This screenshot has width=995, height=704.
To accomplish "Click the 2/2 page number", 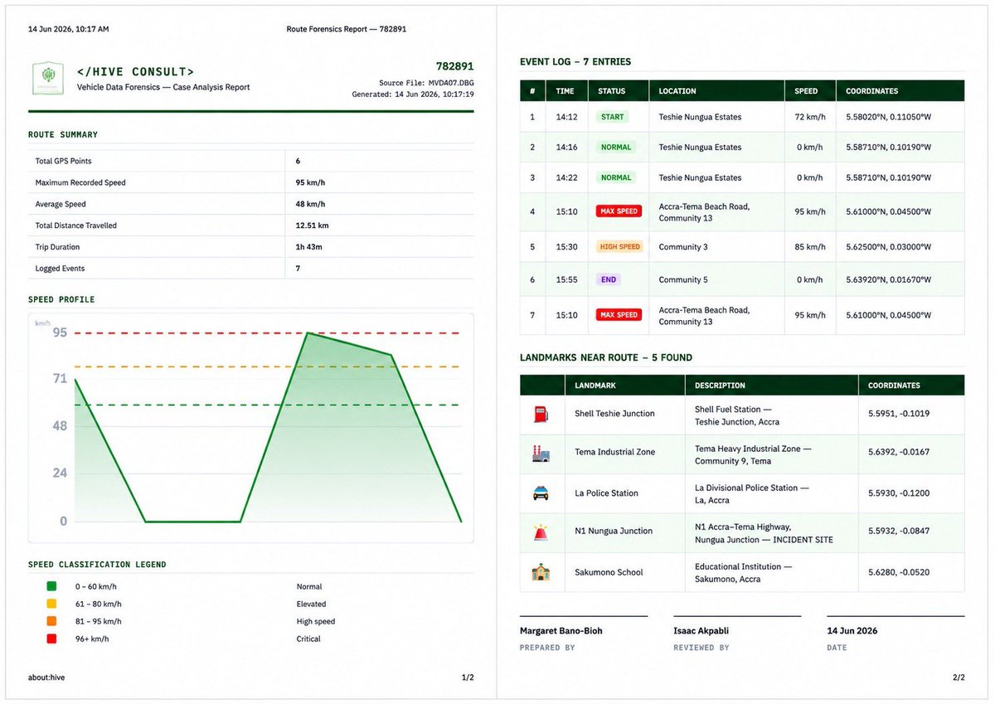I will 959,677.
